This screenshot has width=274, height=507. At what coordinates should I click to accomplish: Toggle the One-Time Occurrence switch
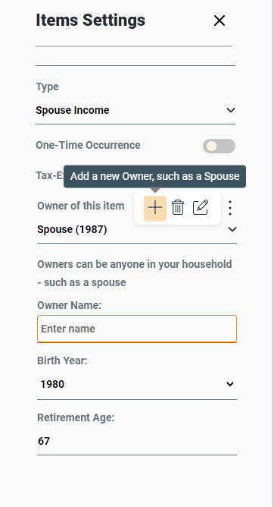(x=219, y=146)
